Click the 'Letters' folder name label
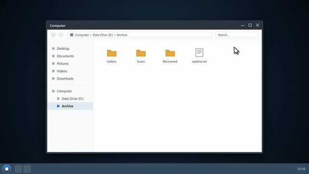 pos(111,61)
